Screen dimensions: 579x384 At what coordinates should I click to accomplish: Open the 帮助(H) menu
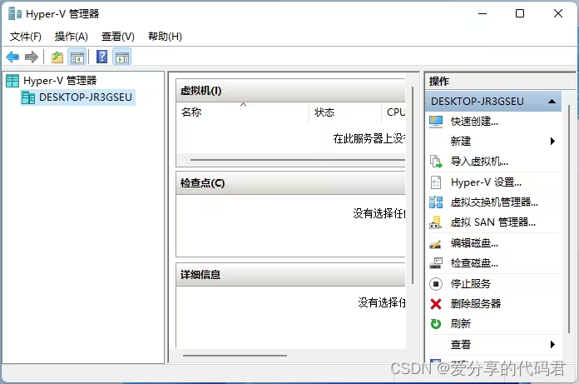tap(165, 37)
